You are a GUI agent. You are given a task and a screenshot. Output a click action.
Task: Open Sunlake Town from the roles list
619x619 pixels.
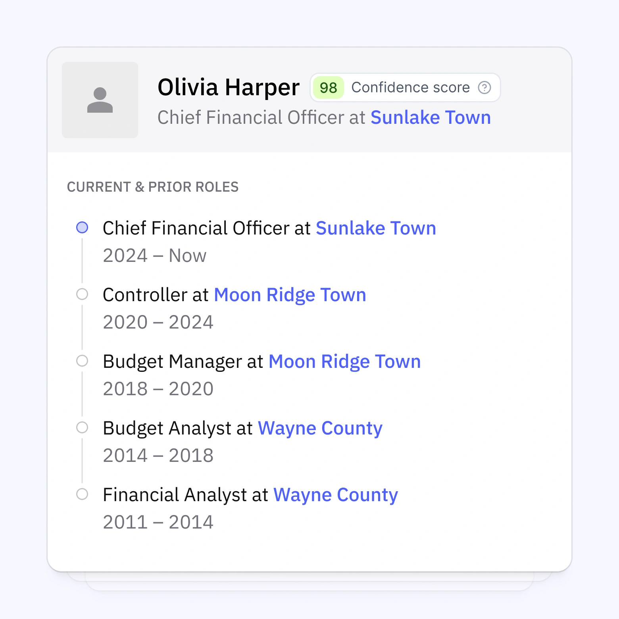pos(375,228)
